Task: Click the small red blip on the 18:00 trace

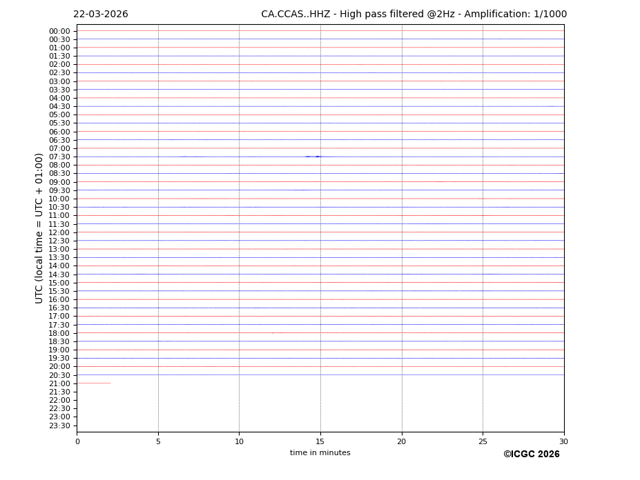Action: [x=273, y=332]
